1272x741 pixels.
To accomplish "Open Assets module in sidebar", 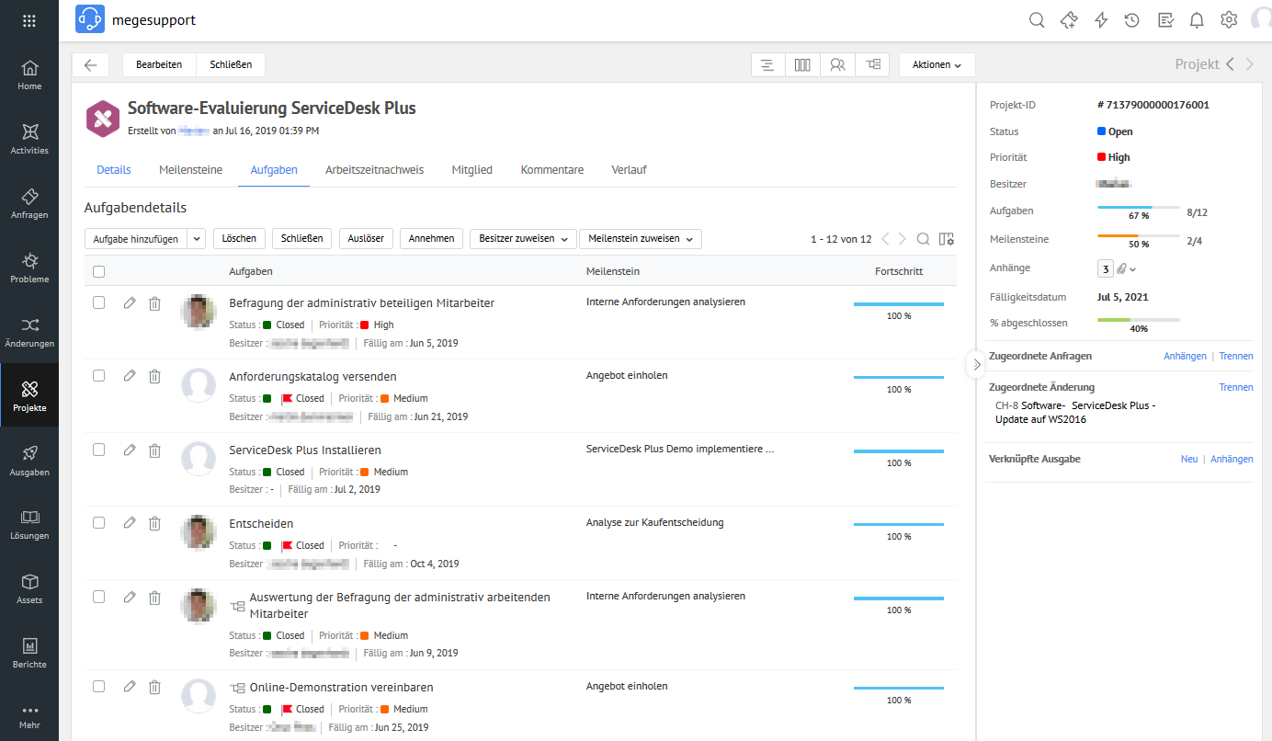I will [29, 589].
